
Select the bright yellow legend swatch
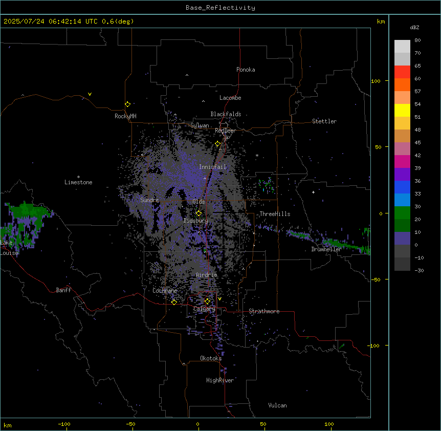402,110
